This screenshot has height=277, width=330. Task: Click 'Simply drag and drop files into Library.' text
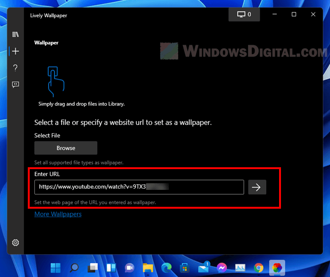(x=82, y=104)
